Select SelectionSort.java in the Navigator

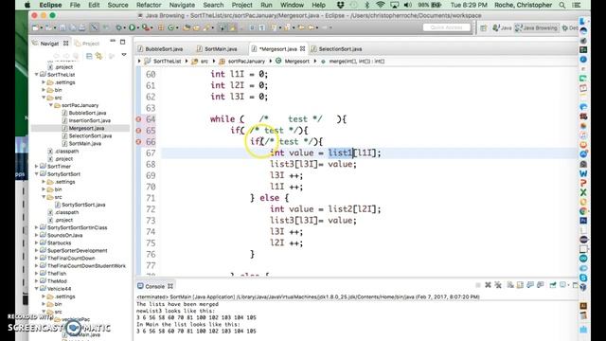[x=90, y=135]
